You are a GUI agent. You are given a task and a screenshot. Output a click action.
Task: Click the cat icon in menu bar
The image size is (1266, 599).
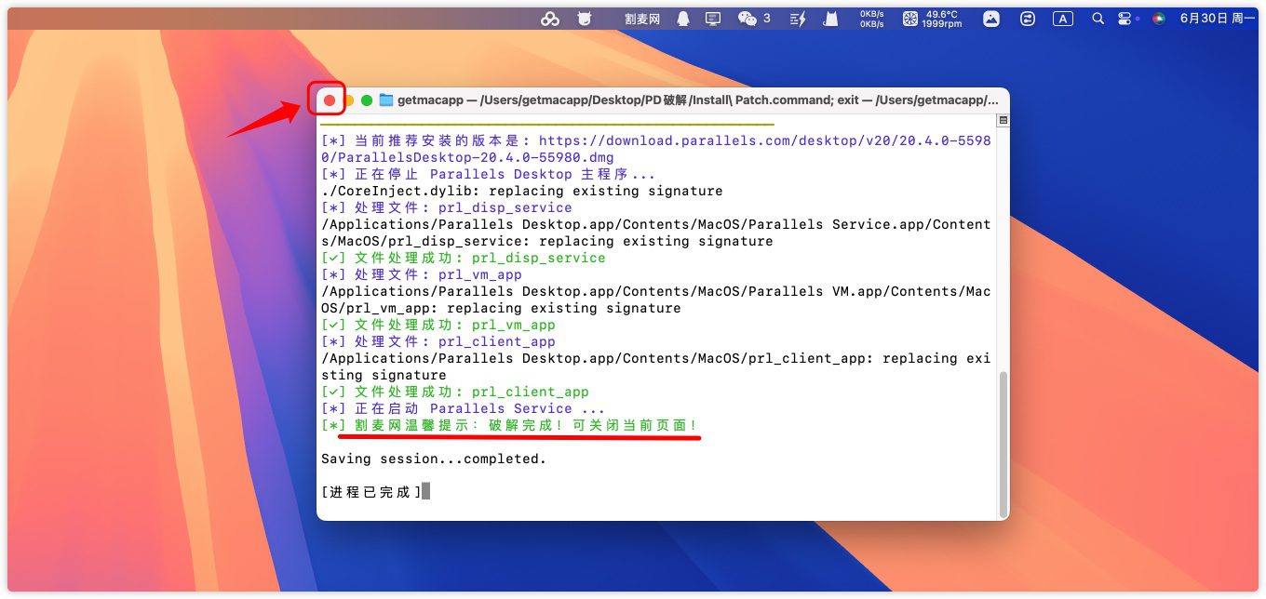pos(831,19)
